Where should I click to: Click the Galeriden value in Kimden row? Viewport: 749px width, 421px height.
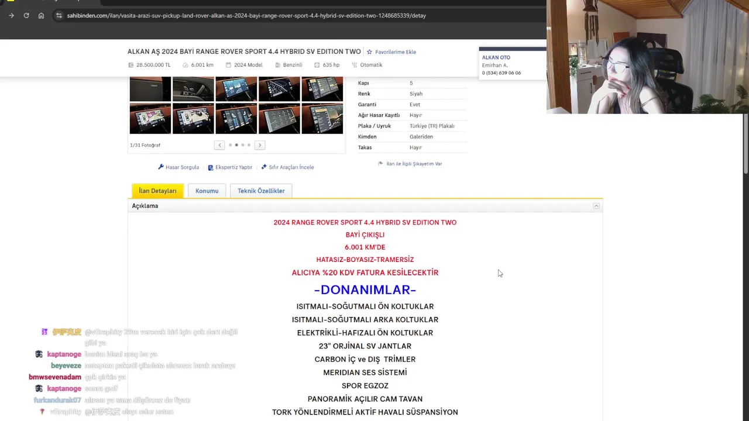point(421,137)
